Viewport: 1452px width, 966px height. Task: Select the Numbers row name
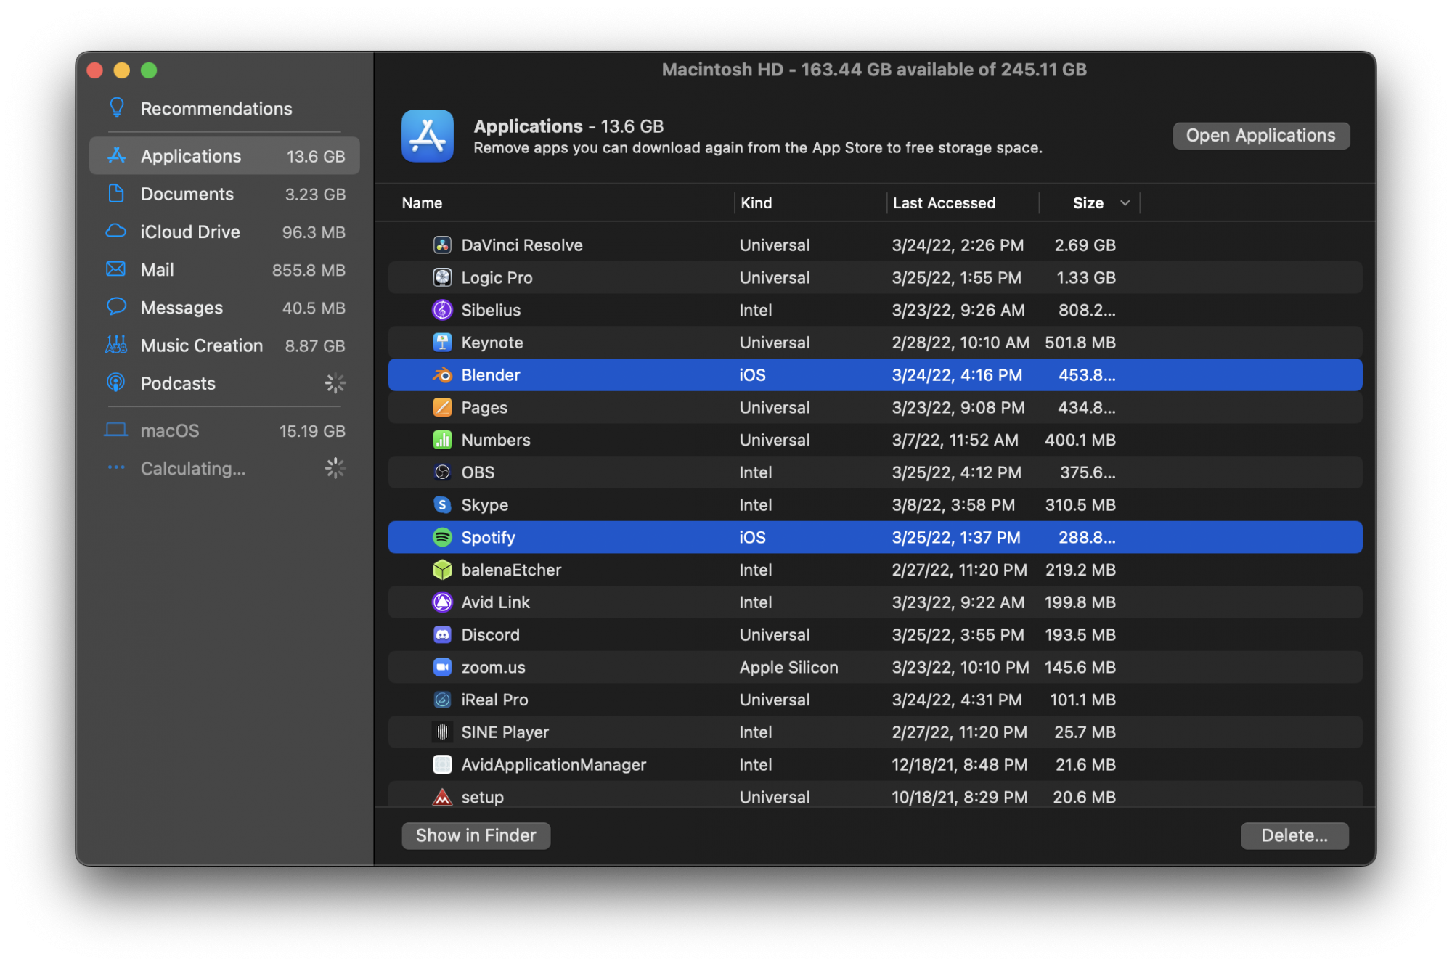(496, 440)
